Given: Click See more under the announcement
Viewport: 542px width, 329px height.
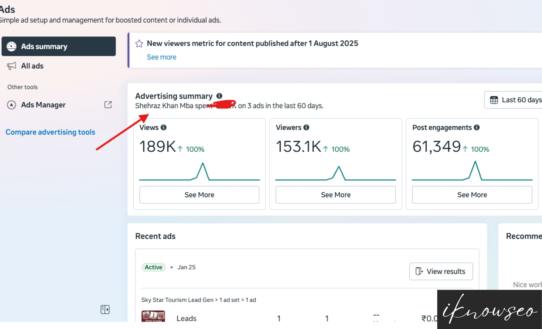Looking at the screenshot, I should tap(162, 57).
